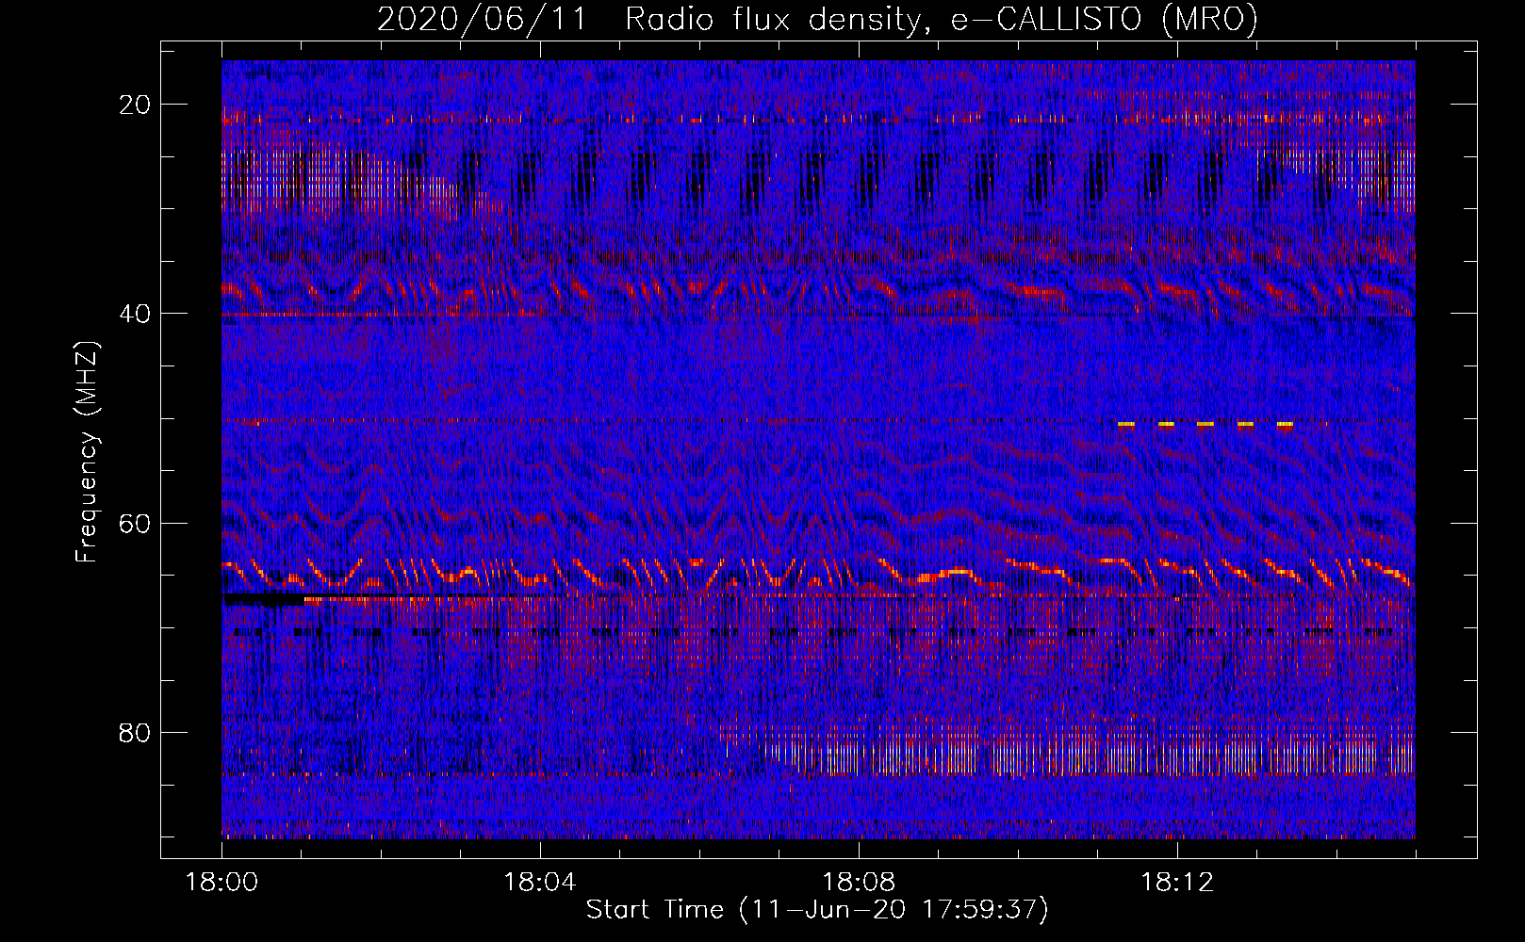Viewport: 1525px width, 942px height.
Task: Click the plot title 'Radio flux density, e-CALLISTO (MRO)'
Action: (941, 19)
